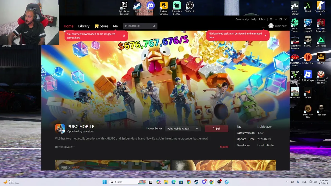The height and width of the screenshot is (186, 331).
Task: Open the left NARUTO collaboration banner thumbnail
Action: [x=112, y=165]
